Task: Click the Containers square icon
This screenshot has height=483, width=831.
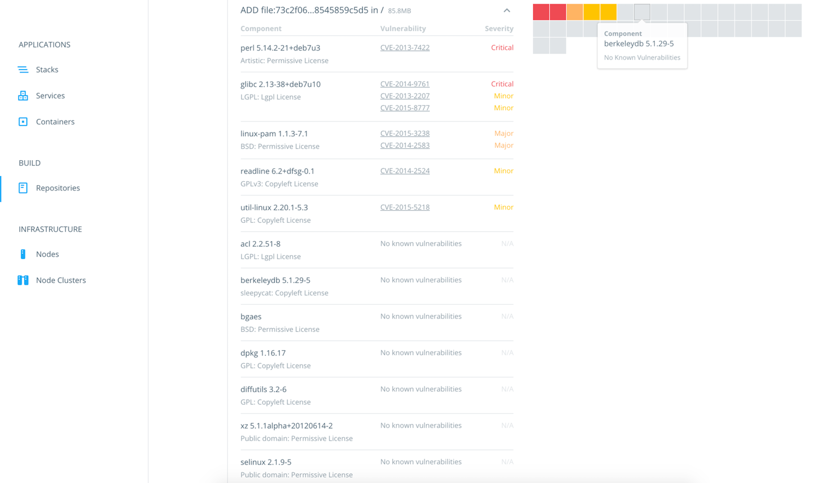Action: tap(23, 122)
